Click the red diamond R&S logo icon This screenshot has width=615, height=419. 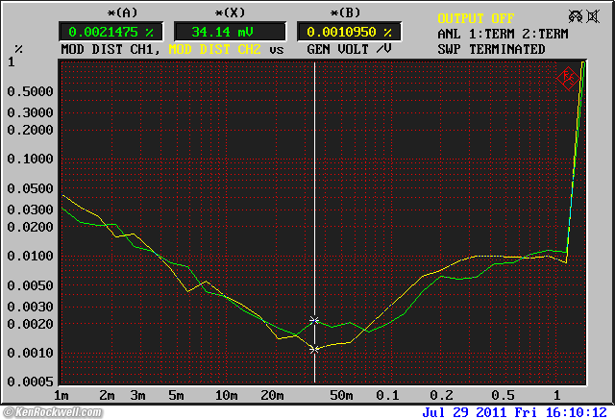pos(568,75)
